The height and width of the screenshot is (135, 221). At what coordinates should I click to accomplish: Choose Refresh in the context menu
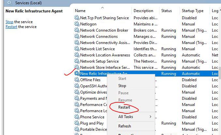125,126
